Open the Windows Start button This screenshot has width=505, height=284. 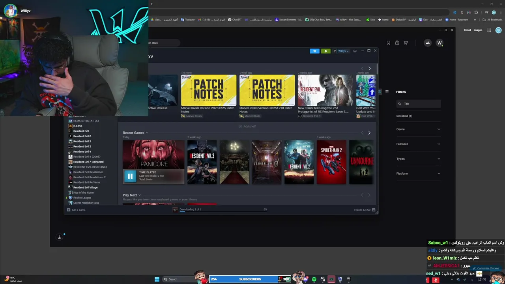[157, 279]
